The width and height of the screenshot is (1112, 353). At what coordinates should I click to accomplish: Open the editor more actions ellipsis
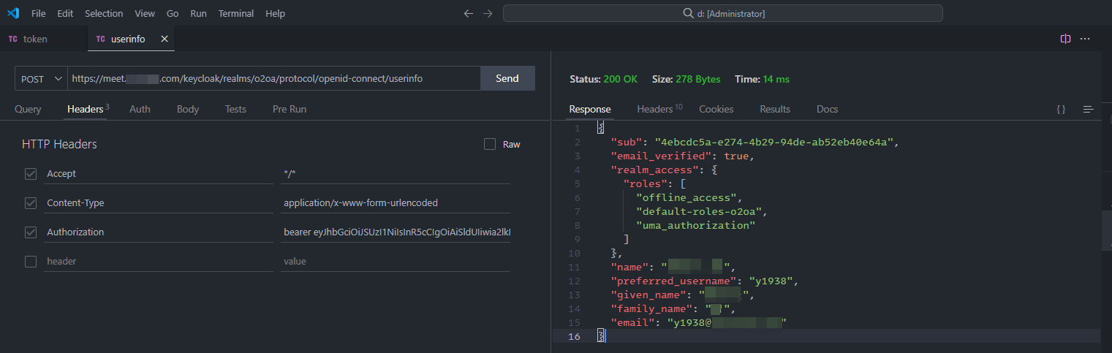coord(1085,39)
